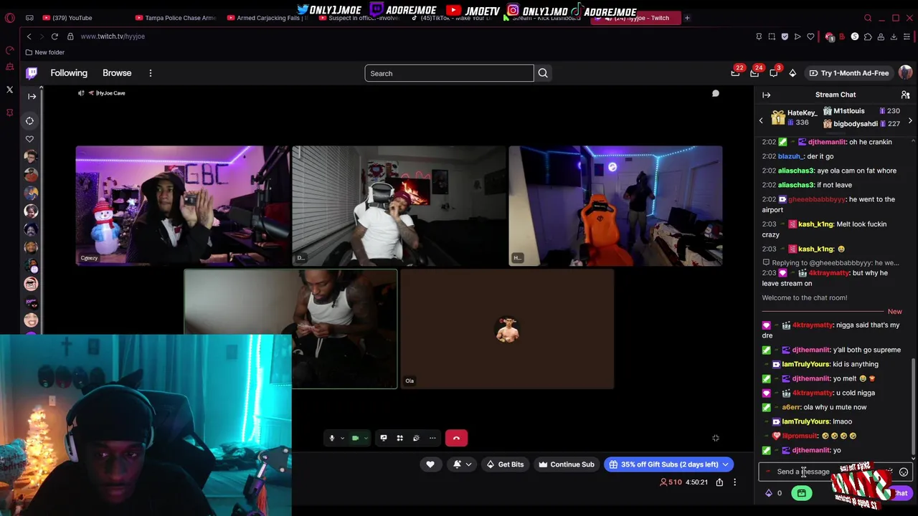Open the call effects icon
Image resolution: width=918 pixels, height=516 pixels.
click(416, 438)
